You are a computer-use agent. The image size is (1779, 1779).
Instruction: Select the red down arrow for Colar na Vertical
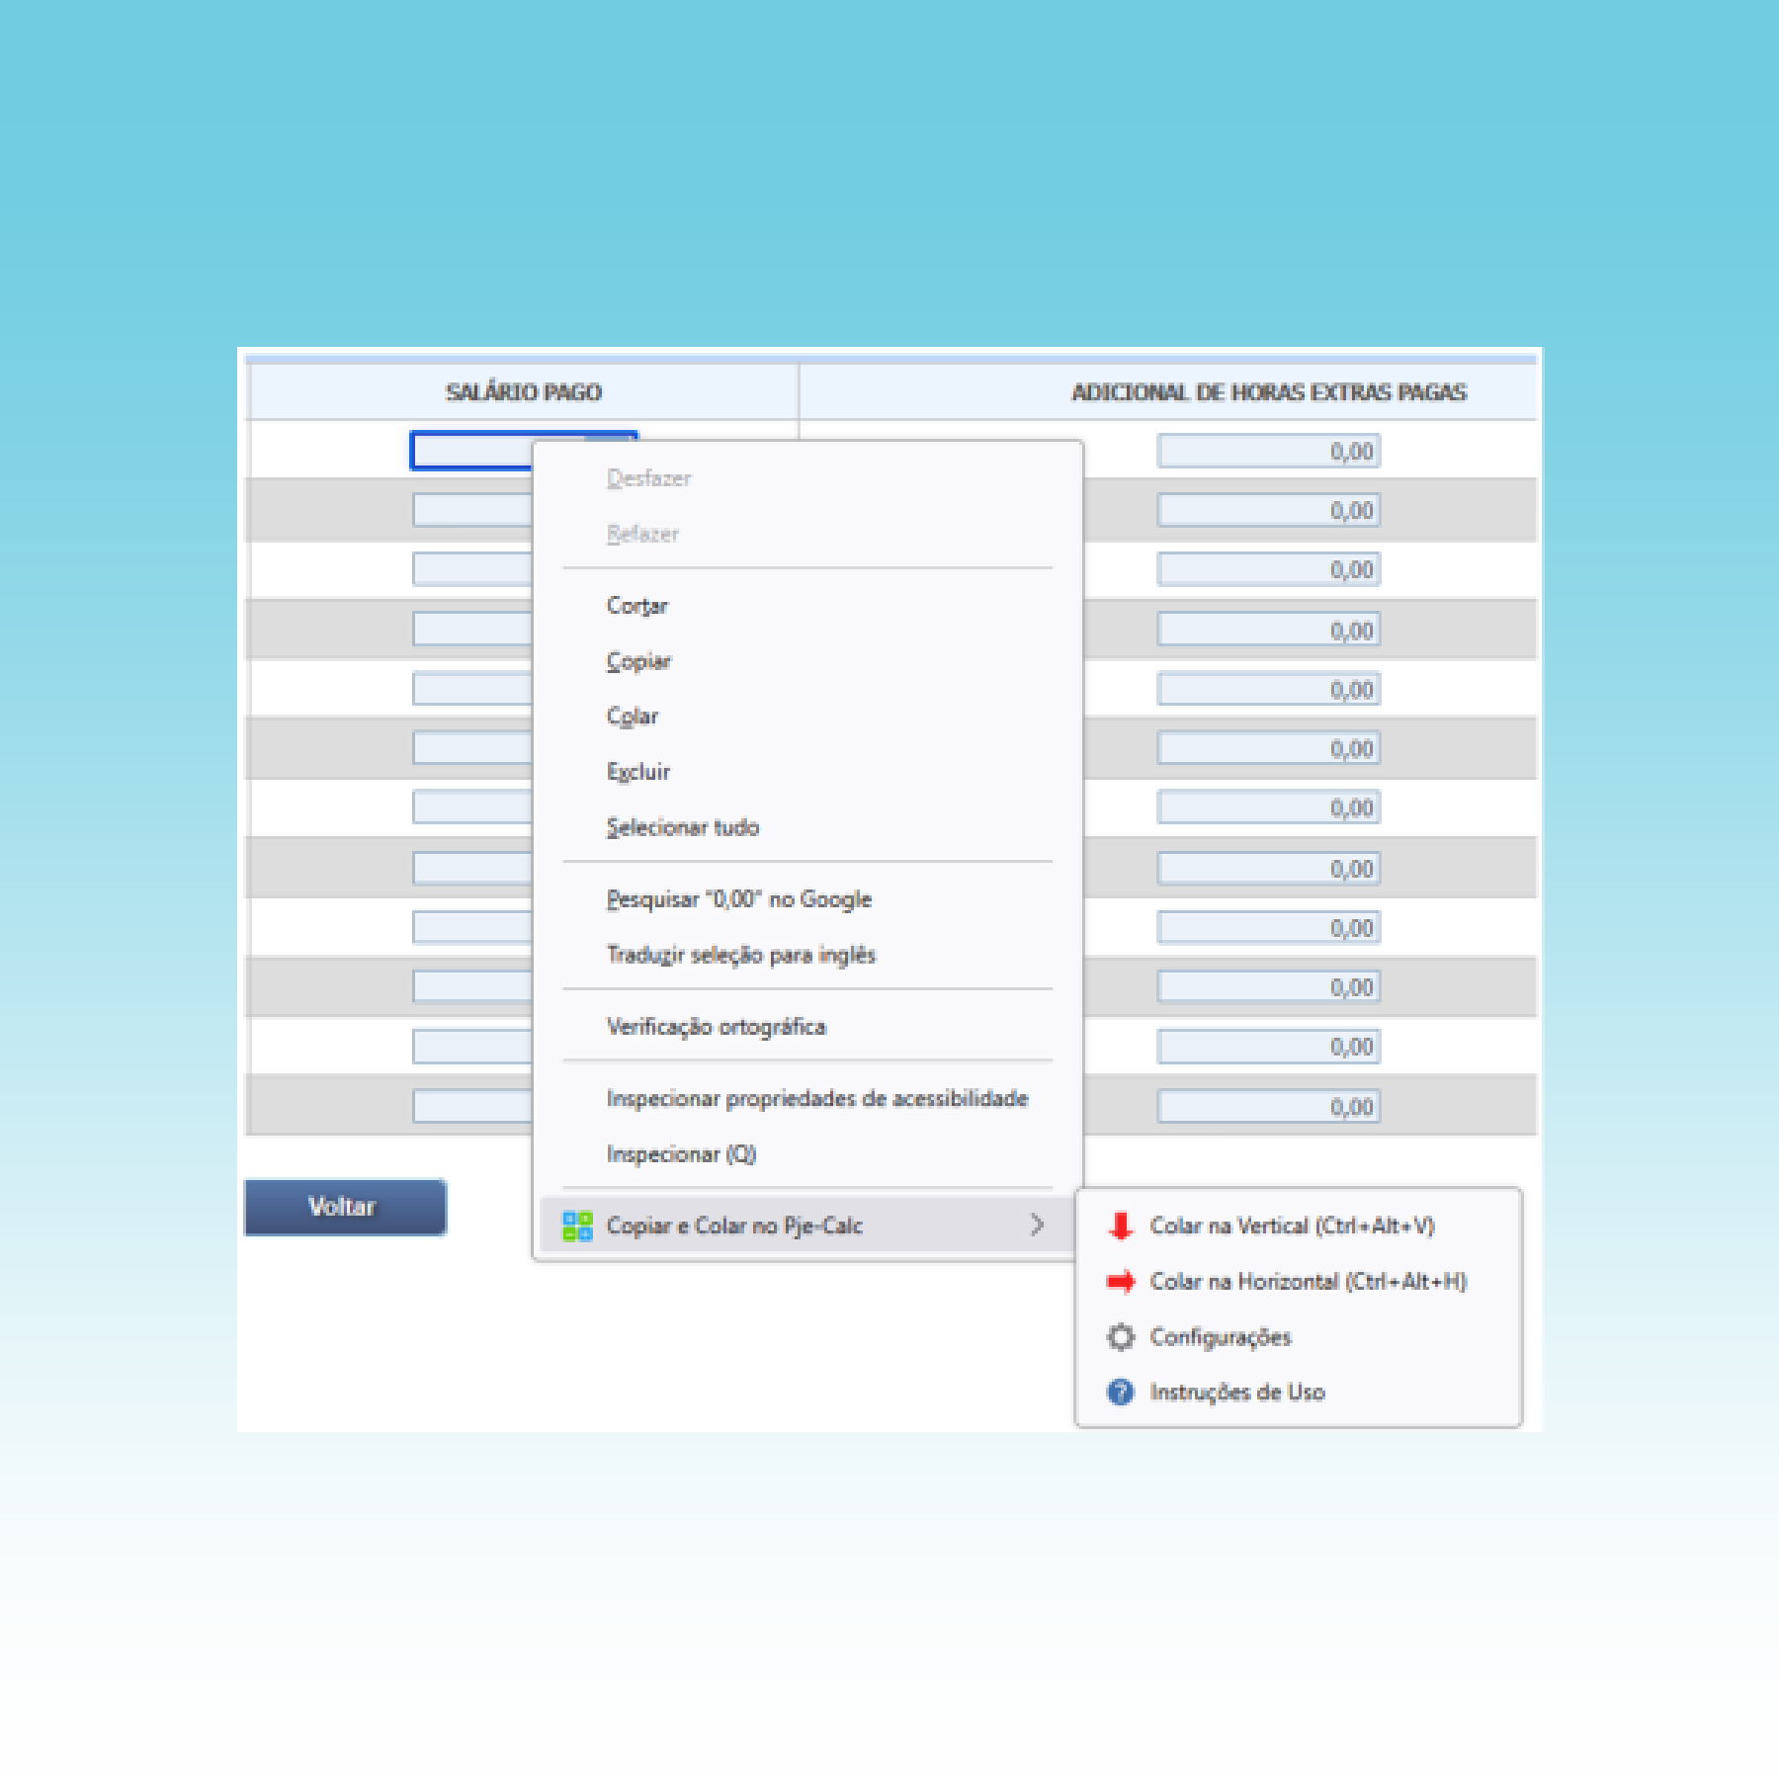(1121, 1226)
